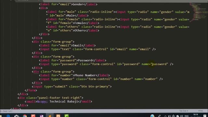Show hidden system tray icons chevron
208x117 pixels.
(165, 116)
